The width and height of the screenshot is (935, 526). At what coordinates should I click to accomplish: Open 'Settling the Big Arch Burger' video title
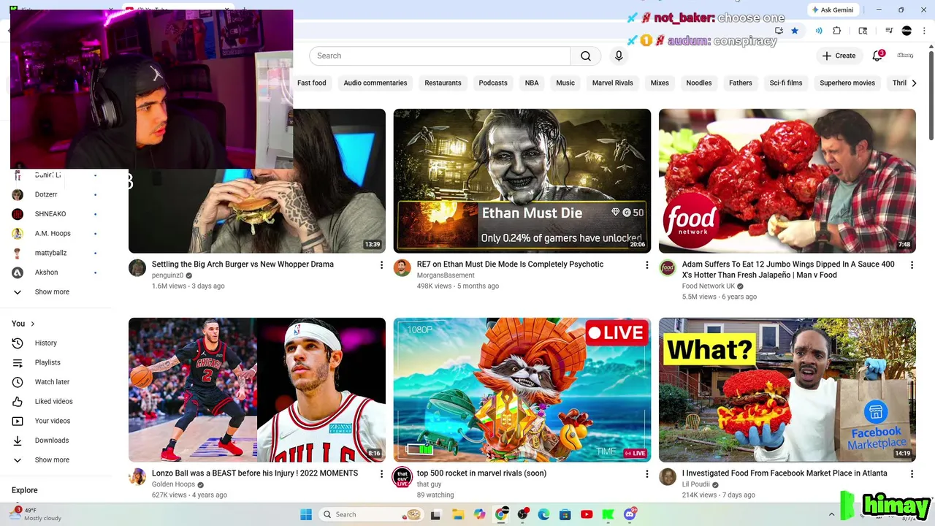coord(243,264)
